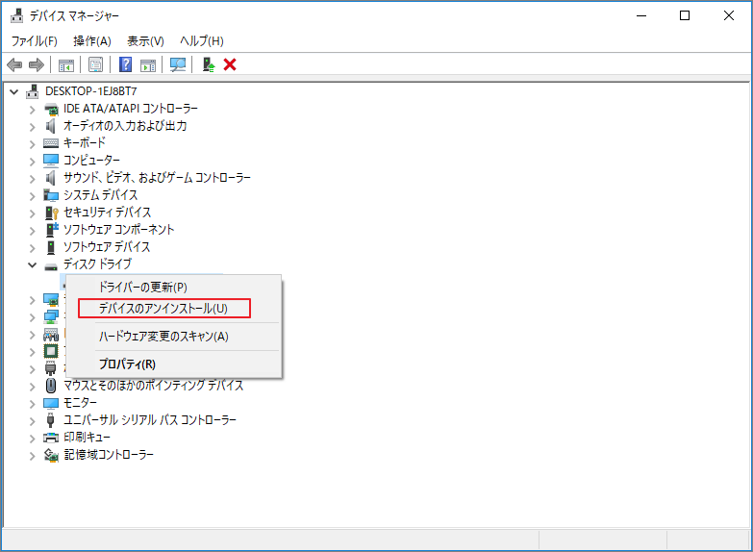
Task: Click the blue question mark help icon
Action: pyautogui.click(x=125, y=64)
